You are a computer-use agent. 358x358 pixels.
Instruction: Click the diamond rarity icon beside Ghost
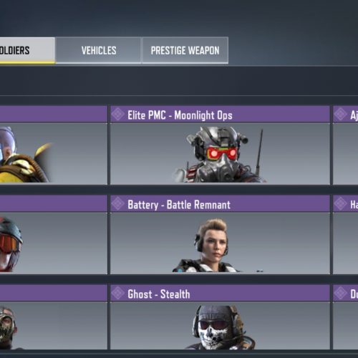118,293
